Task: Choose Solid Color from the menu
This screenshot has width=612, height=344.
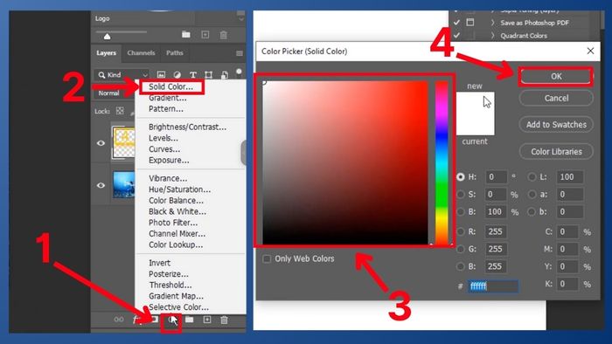Action: pos(171,86)
